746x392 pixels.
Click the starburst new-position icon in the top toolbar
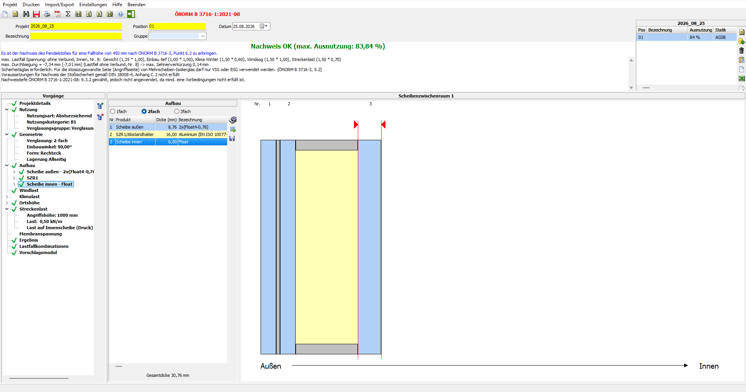16,14
